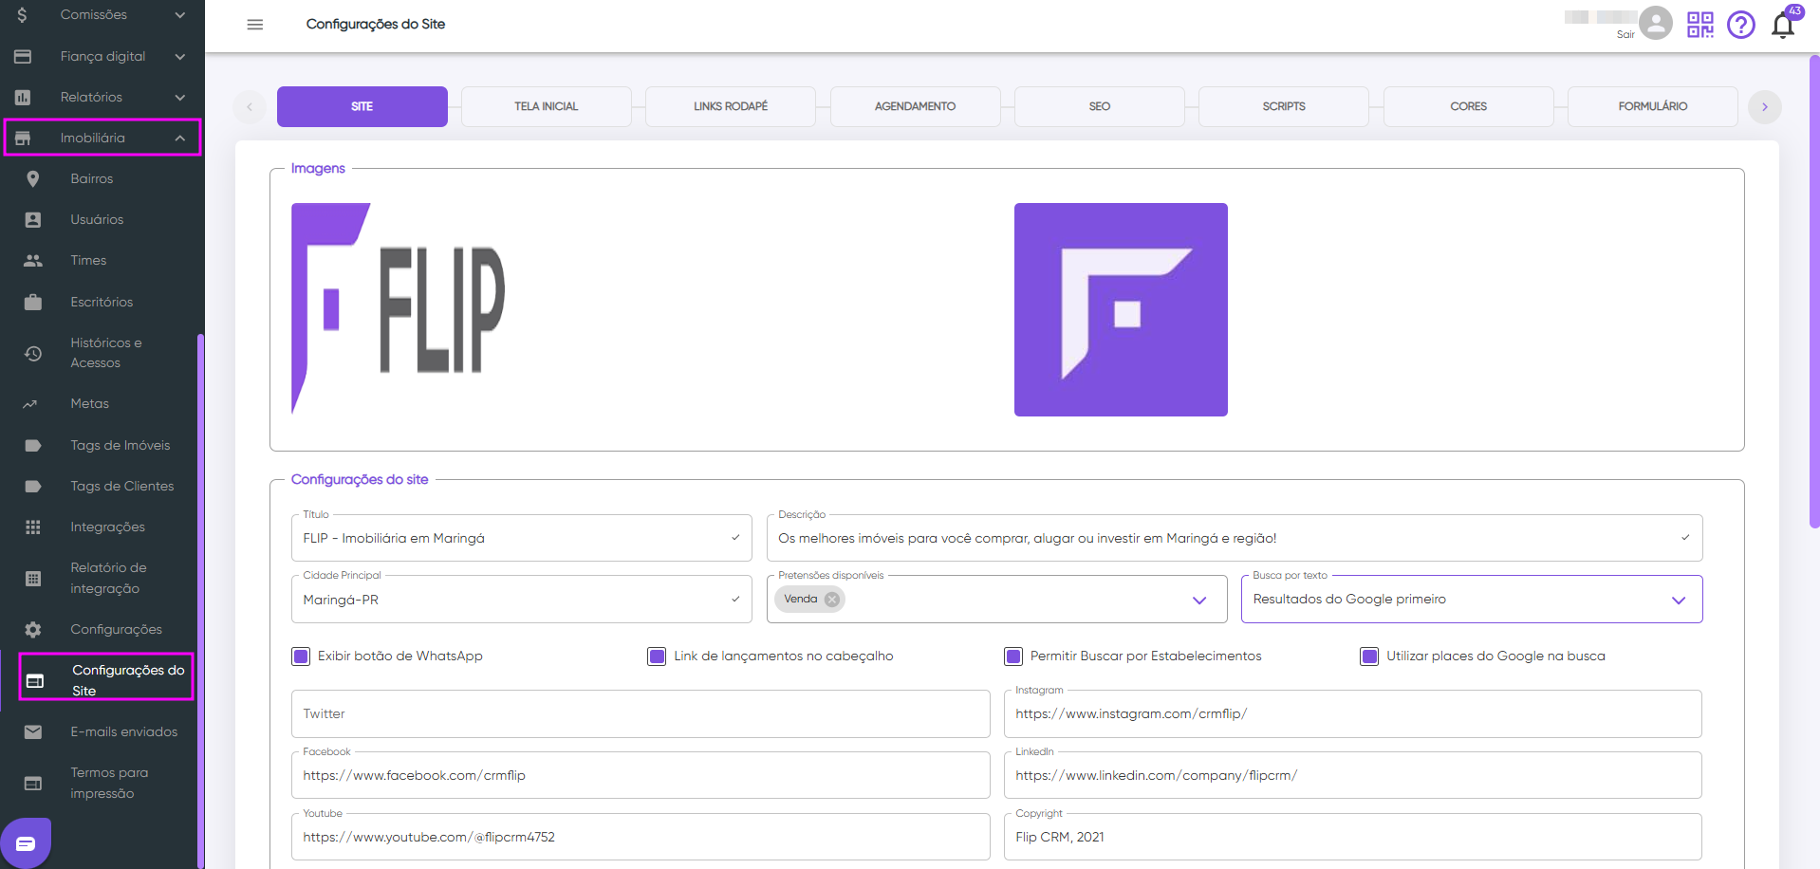This screenshot has width=1820, height=869.
Task: Go to Escritórios in the sidebar
Action: point(102,303)
